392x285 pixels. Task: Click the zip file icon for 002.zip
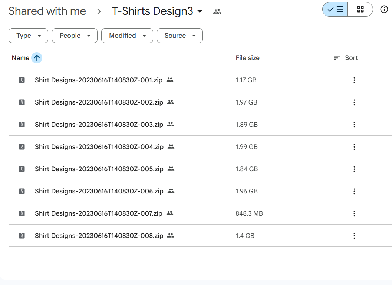22,102
